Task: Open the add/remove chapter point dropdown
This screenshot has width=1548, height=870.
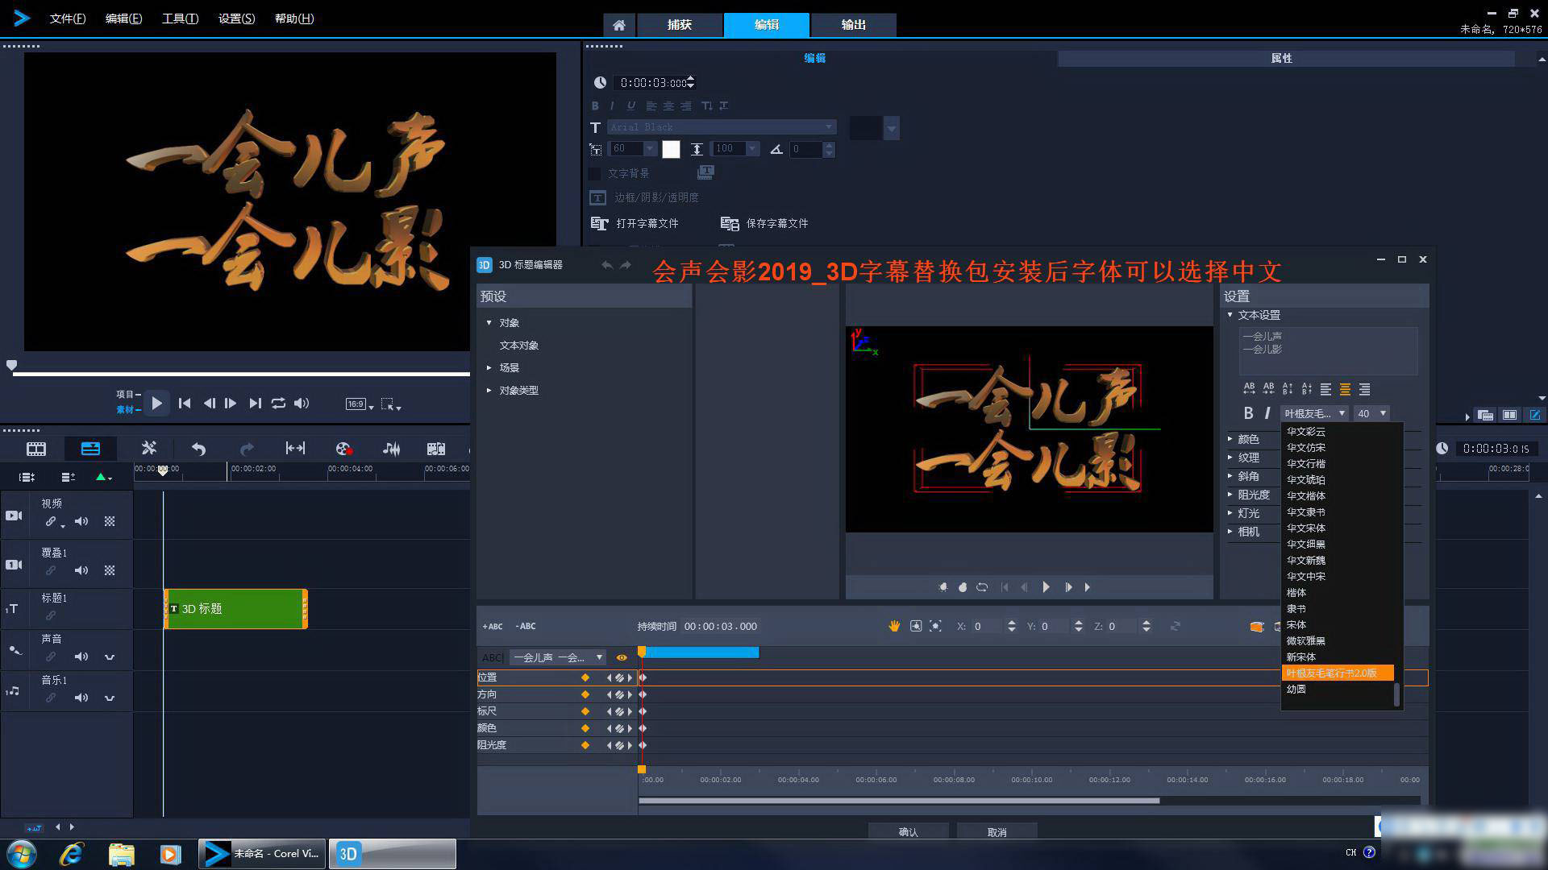Action: coord(103,477)
